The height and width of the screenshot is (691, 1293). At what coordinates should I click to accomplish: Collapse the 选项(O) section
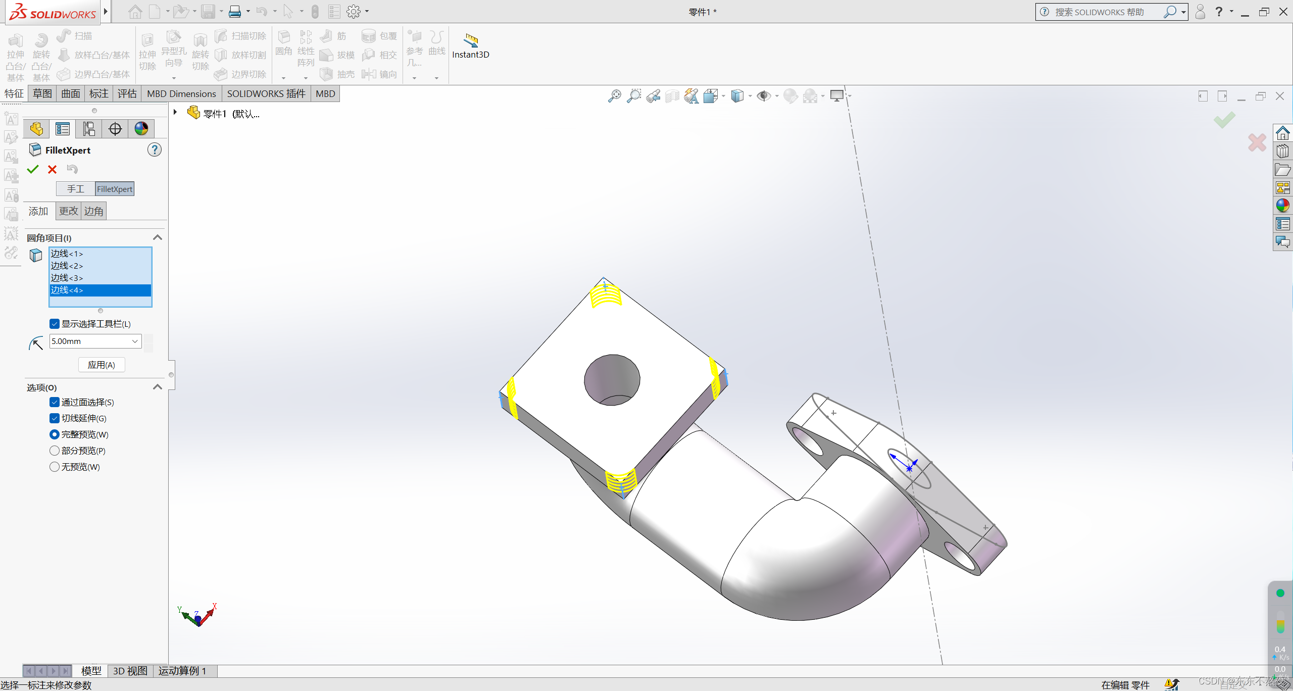coord(157,387)
